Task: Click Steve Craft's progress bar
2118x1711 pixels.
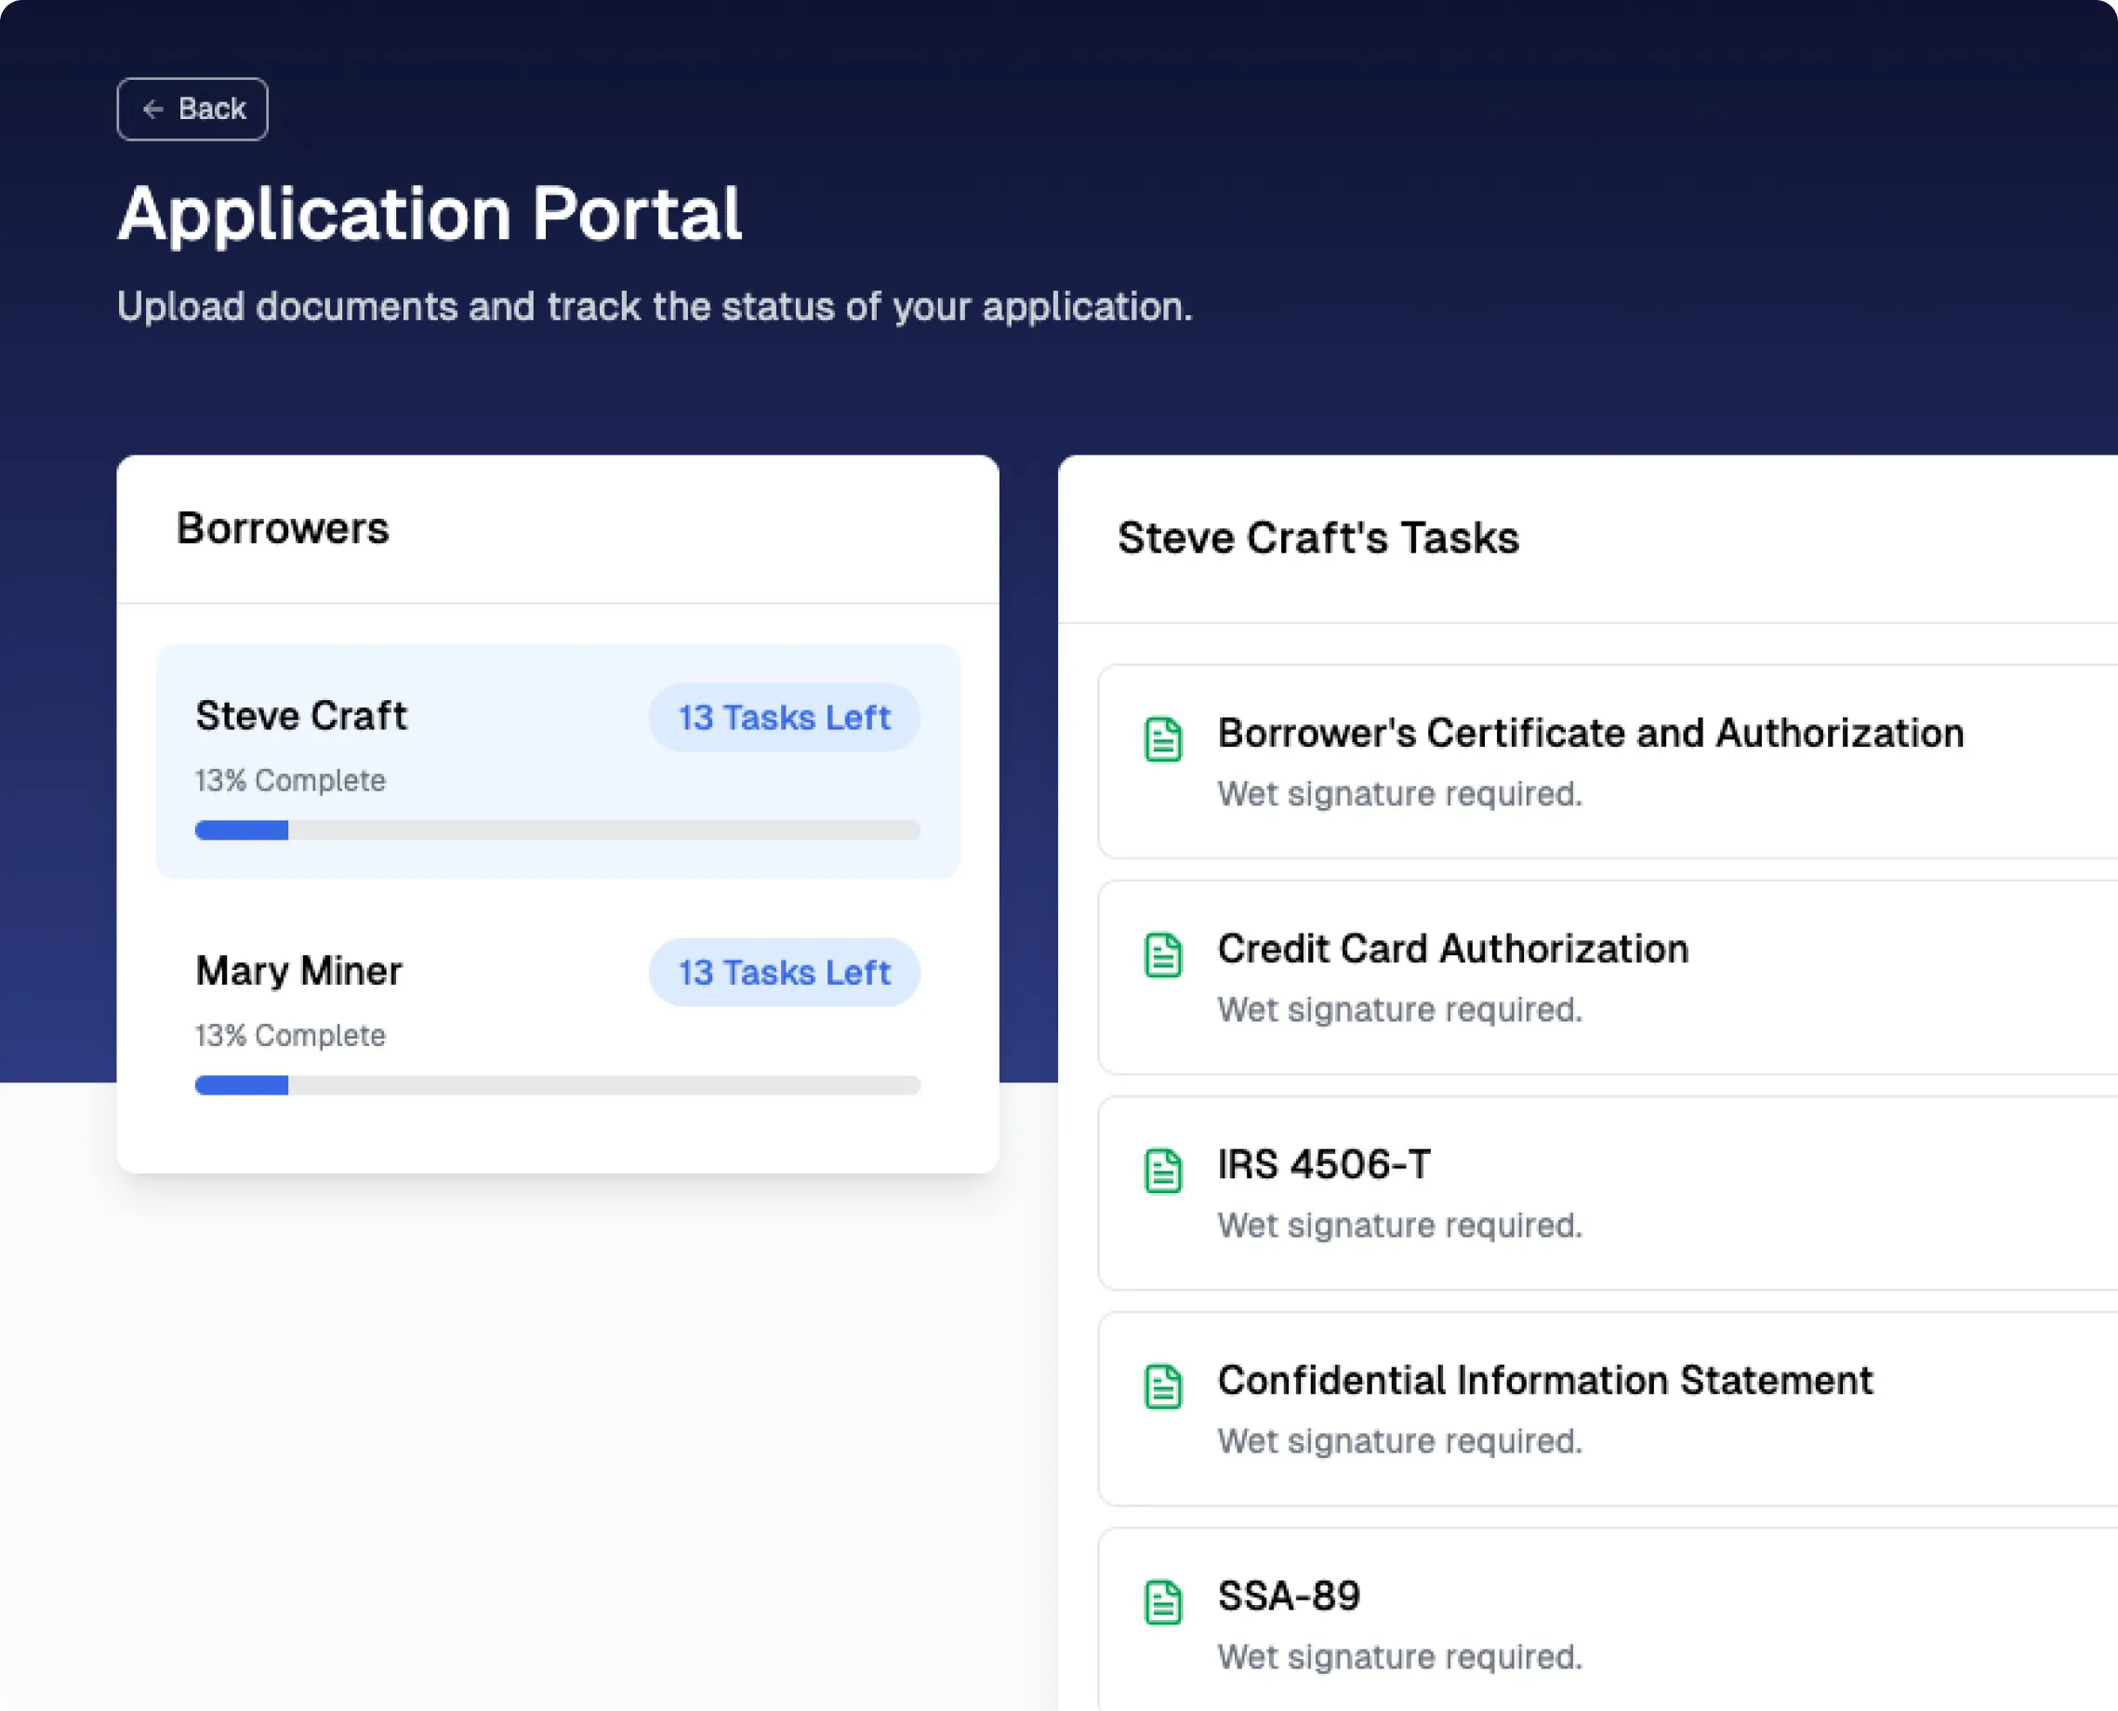Action: (557, 829)
